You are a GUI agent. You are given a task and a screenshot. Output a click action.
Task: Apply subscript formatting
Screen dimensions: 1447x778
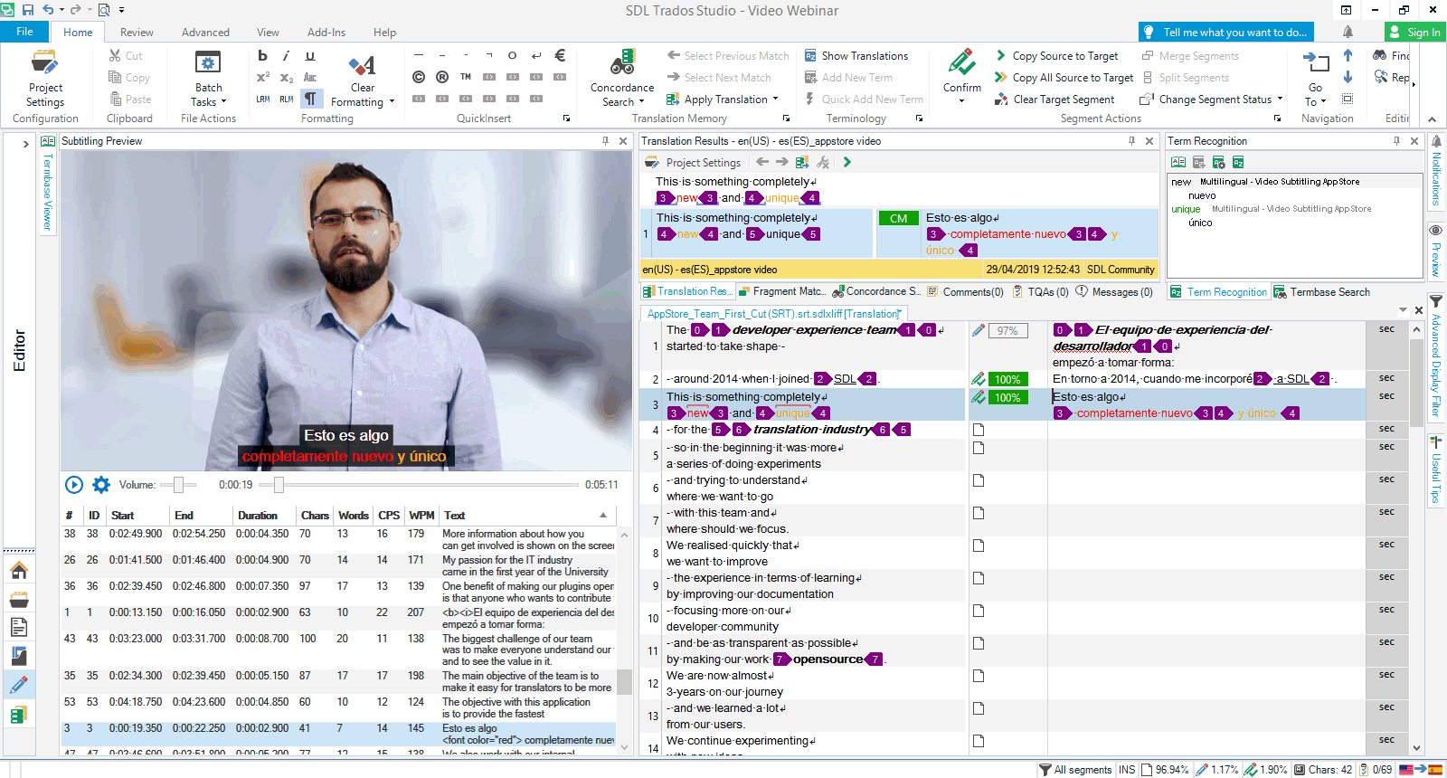(286, 77)
